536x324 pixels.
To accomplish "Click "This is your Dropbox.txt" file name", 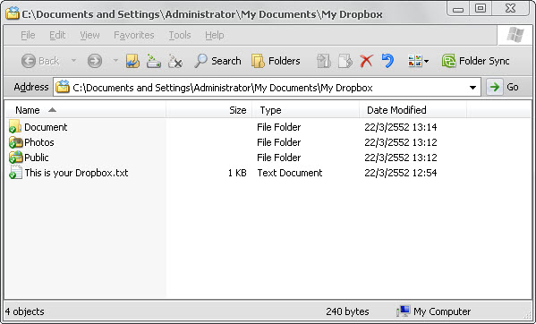I will (77, 173).
